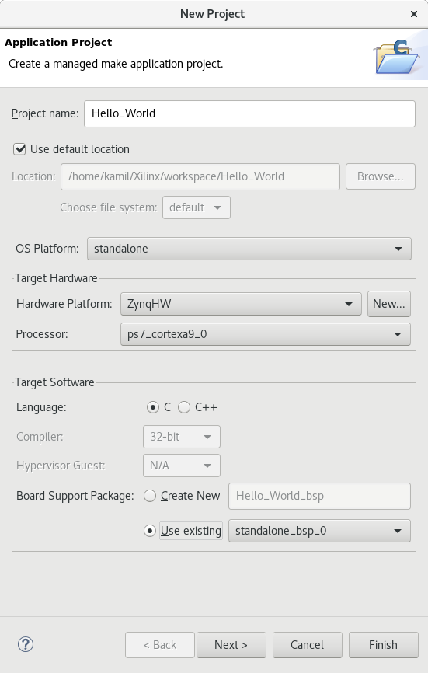Click the Next > button
Viewport: 428px width, 673px height.
[231, 645]
